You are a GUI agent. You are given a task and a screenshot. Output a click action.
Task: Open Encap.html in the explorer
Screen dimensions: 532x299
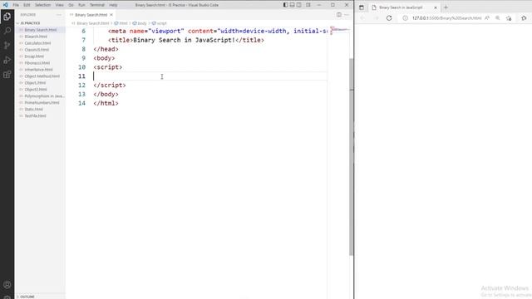tap(34, 56)
